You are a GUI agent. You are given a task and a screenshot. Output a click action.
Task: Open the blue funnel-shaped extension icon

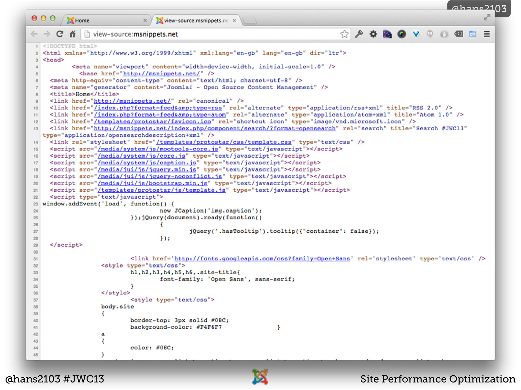point(416,34)
